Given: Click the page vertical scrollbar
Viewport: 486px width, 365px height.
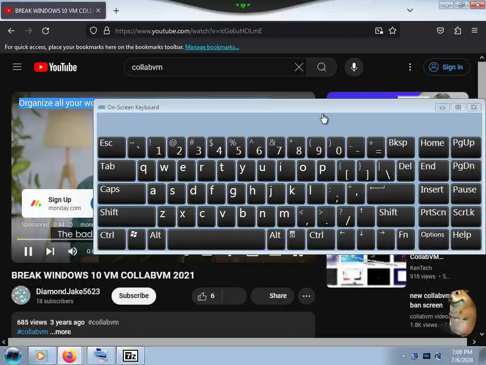Looking at the screenshot, I should point(482,196).
